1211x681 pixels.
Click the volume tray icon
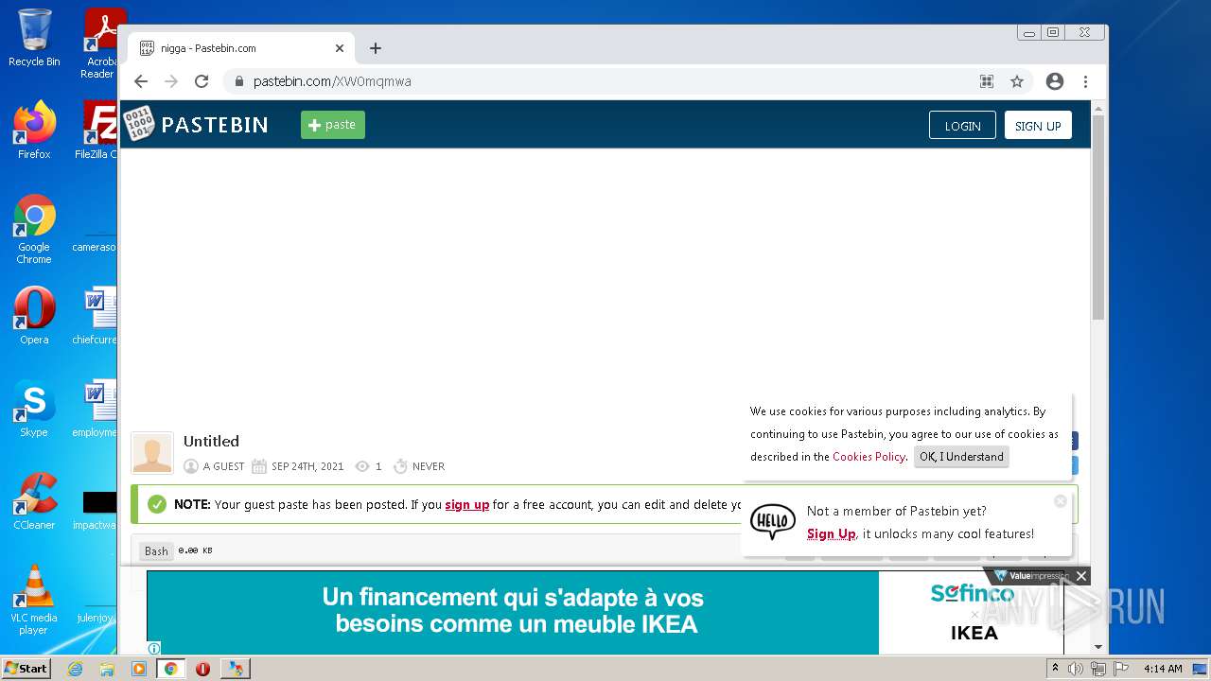[x=1076, y=669]
